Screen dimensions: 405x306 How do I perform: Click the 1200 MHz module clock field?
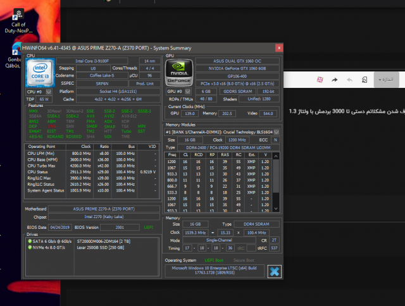pos(237,140)
